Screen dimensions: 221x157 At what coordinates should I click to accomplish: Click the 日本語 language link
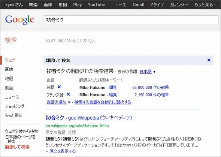coord(146,72)
